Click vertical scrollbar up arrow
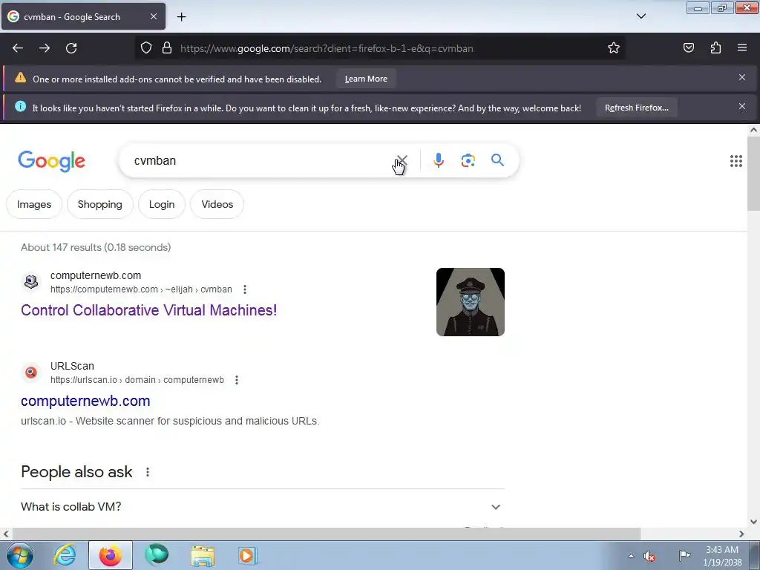The image size is (760, 570). 753,130
